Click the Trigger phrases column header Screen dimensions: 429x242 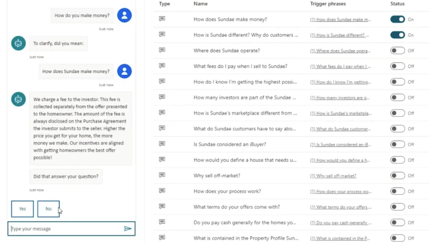tap(328, 4)
